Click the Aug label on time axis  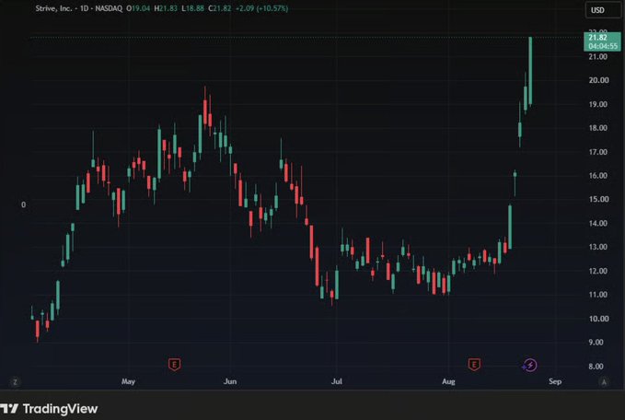click(x=448, y=381)
